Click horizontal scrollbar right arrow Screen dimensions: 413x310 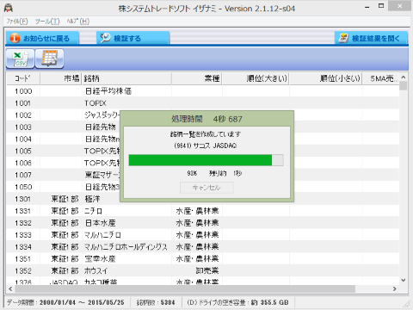click(x=395, y=289)
